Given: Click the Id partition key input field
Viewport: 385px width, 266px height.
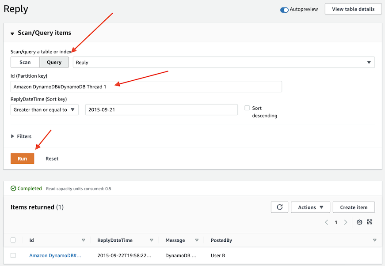Looking at the screenshot, I should pos(146,86).
